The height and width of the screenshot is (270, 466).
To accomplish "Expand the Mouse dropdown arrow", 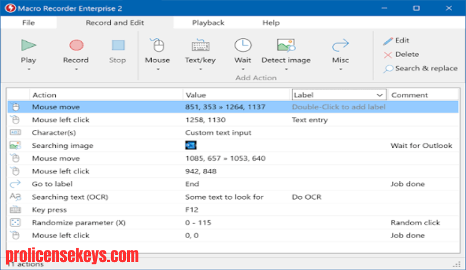I will tap(158, 69).
